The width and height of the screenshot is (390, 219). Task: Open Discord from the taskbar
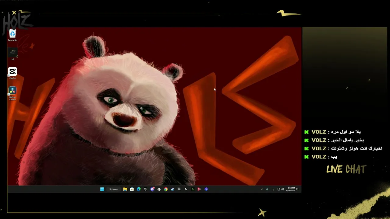tap(152, 189)
